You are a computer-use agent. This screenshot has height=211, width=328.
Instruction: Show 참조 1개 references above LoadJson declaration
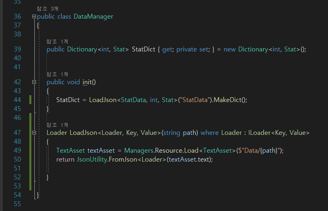tap(57, 125)
